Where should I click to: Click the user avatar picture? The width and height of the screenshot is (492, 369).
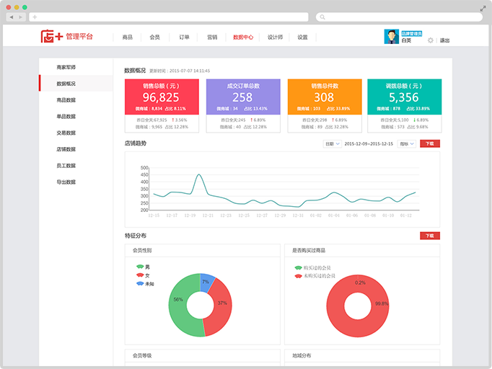(x=391, y=37)
